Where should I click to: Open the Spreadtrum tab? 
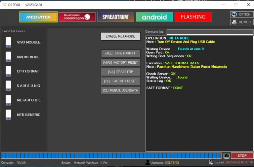pos(116,17)
